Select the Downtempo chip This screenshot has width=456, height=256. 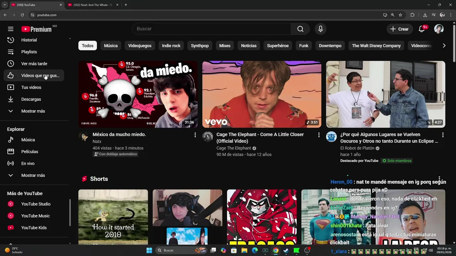click(x=330, y=46)
